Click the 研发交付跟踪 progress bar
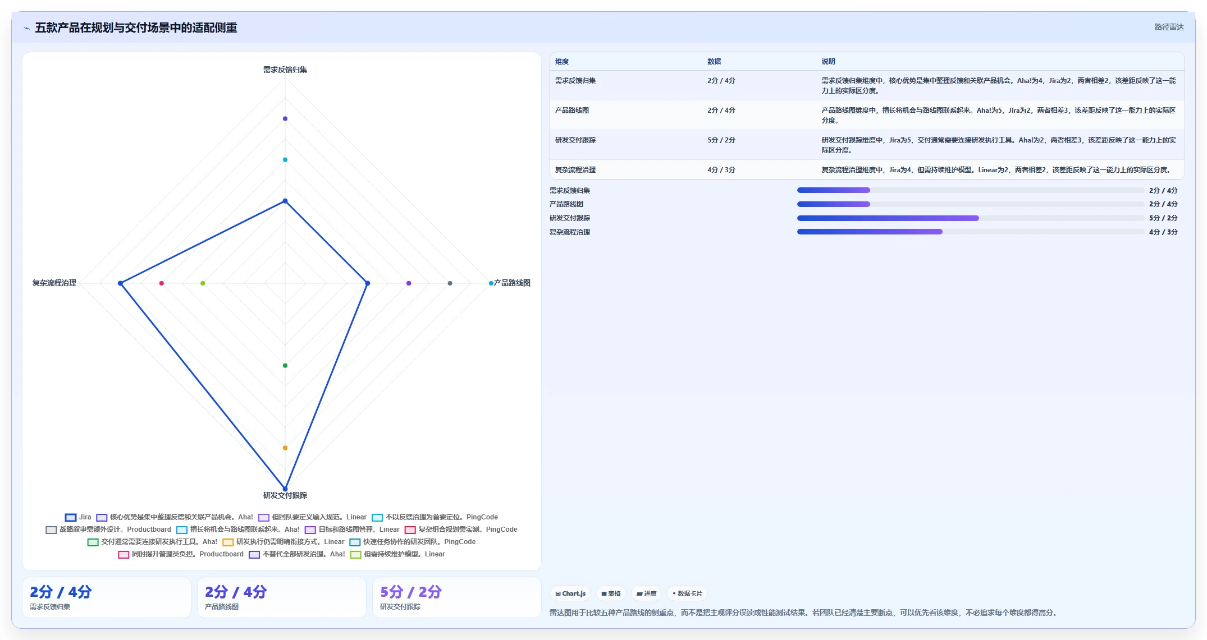Image resolution: width=1207 pixels, height=640 pixels. click(970, 218)
